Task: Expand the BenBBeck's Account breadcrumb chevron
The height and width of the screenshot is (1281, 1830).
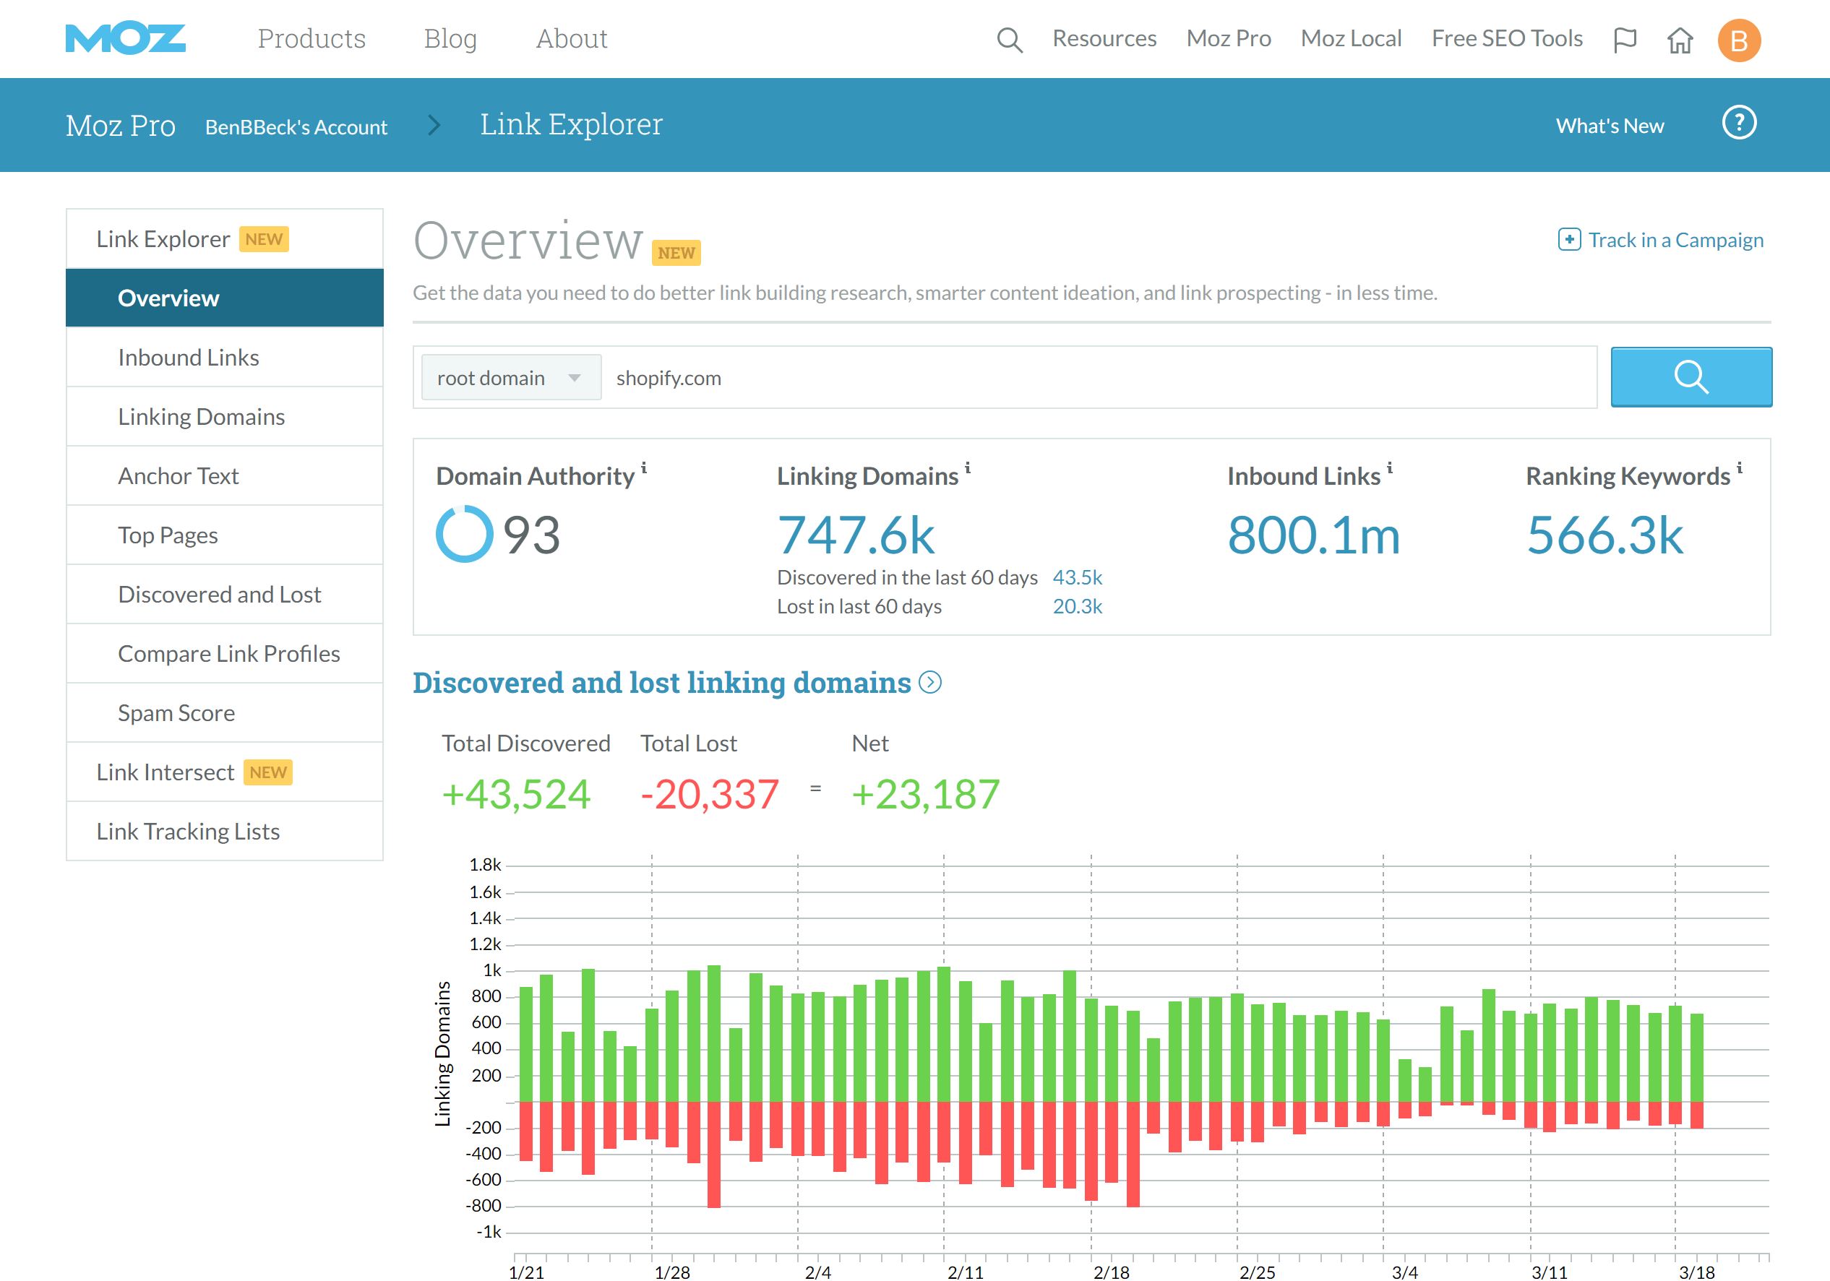Action: 434,125
